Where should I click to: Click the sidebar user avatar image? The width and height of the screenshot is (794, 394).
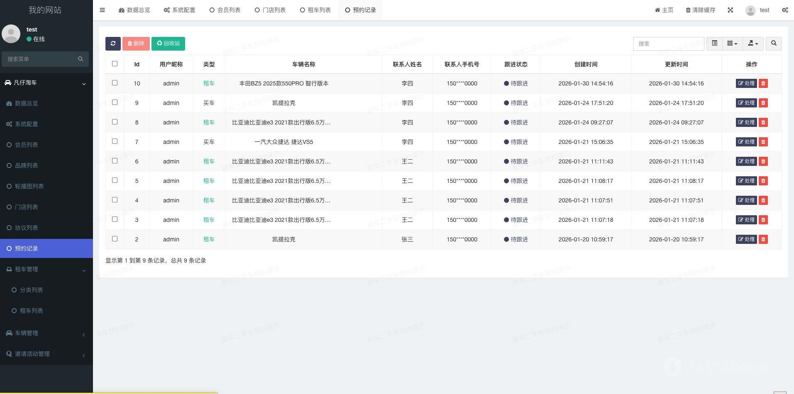[11, 34]
